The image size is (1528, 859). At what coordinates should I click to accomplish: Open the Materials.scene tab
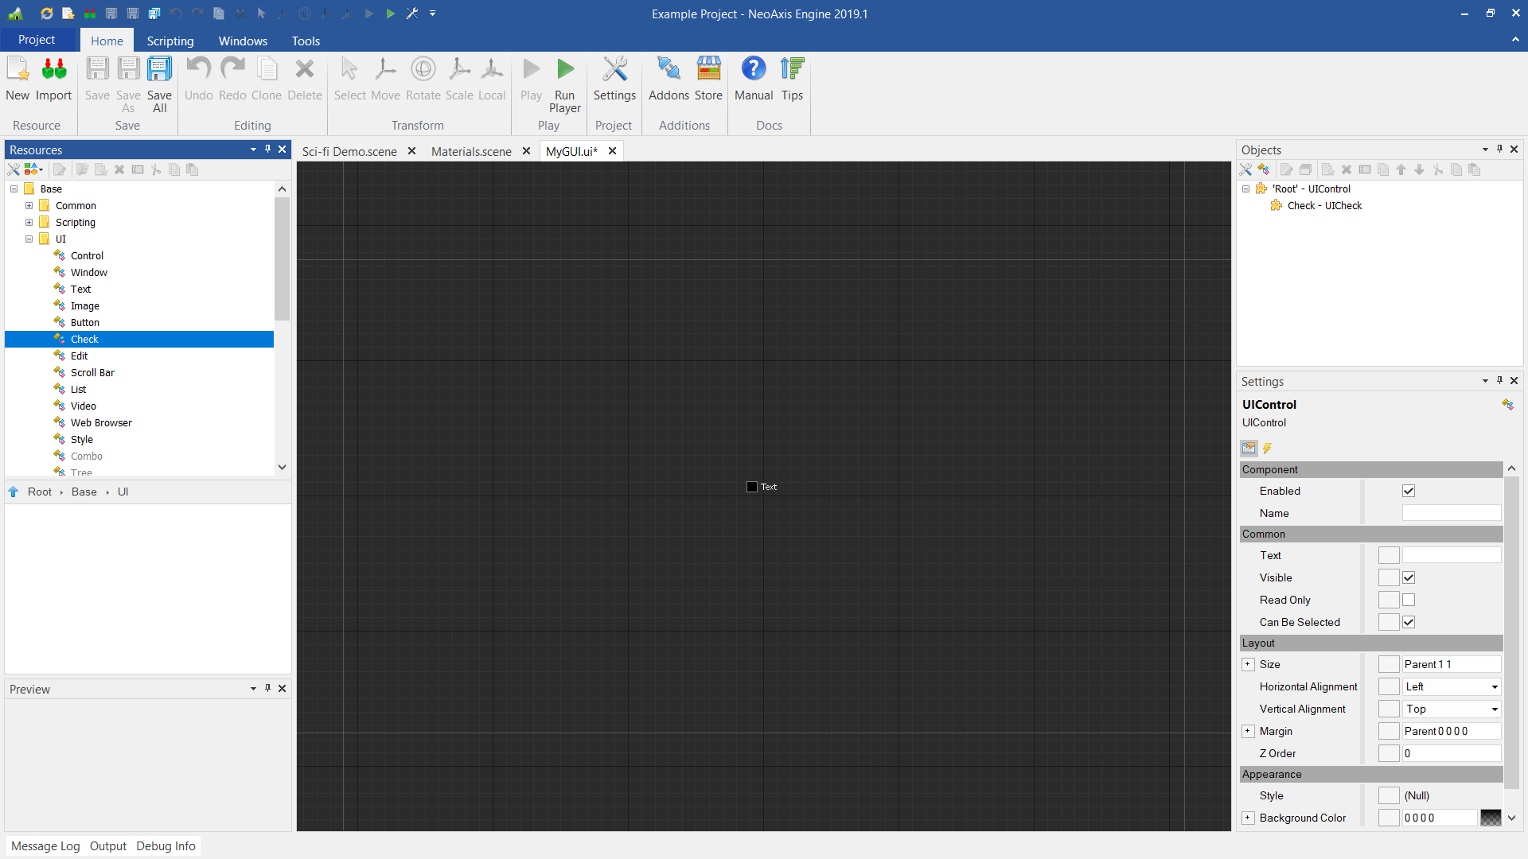(470, 151)
